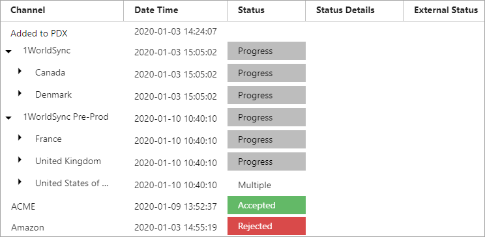Screen dimensions: 485x237
Task: Collapse the 1WorldSync channel group
Action: (8, 51)
